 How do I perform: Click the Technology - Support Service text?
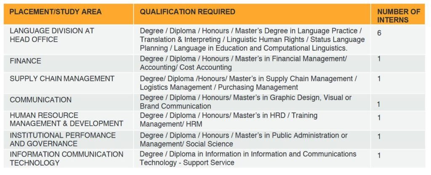[187, 162]
